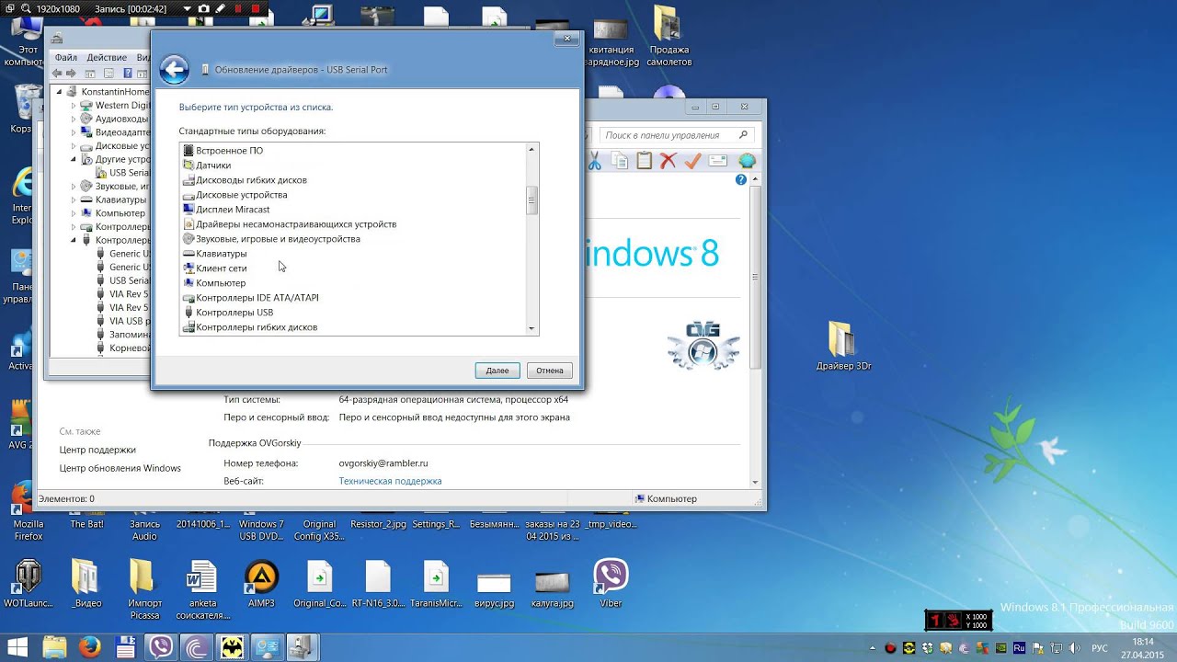Open "Центр поддержки" link
The height and width of the screenshot is (662, 1177).
97,450
